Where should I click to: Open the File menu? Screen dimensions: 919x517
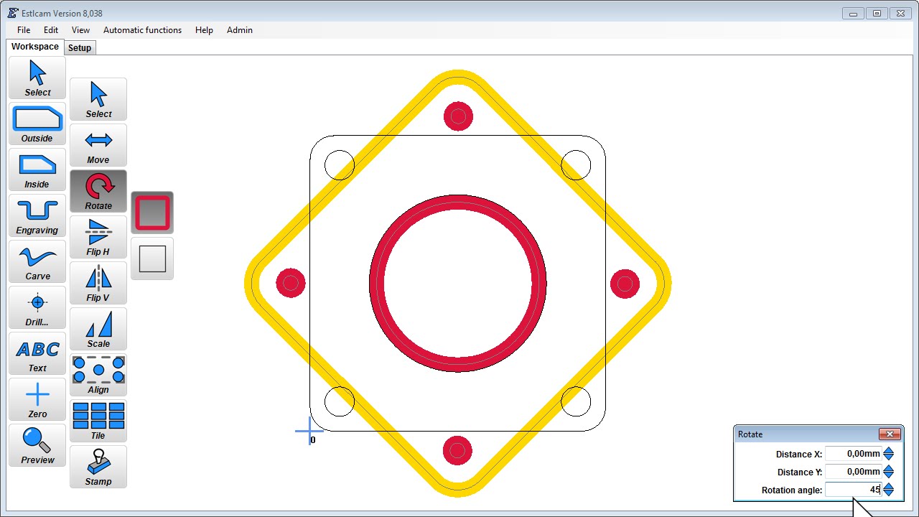coord(24,30)
